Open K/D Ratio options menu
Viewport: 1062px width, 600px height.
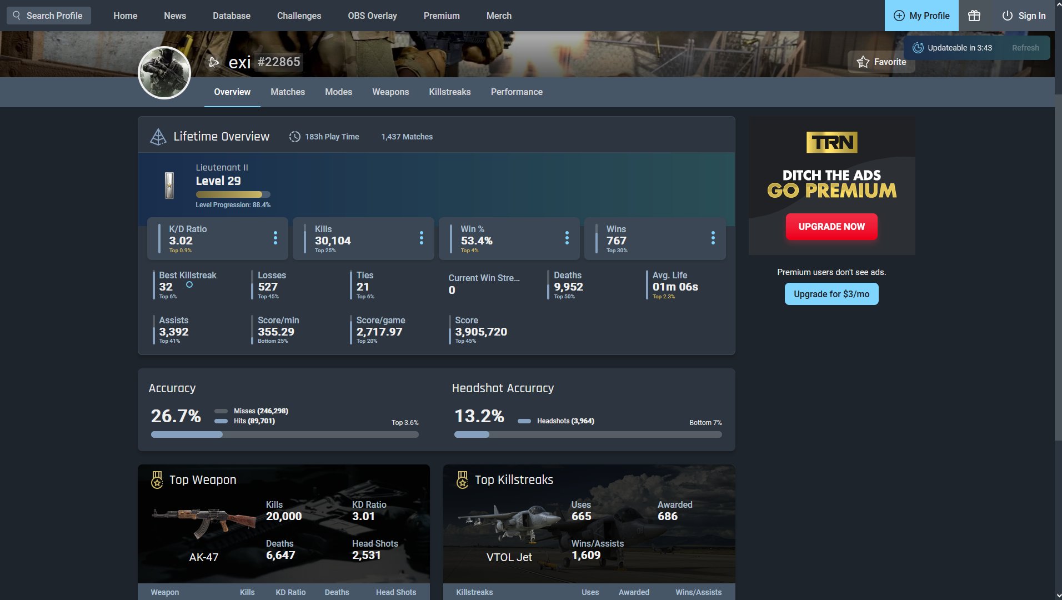pos(275,238)
